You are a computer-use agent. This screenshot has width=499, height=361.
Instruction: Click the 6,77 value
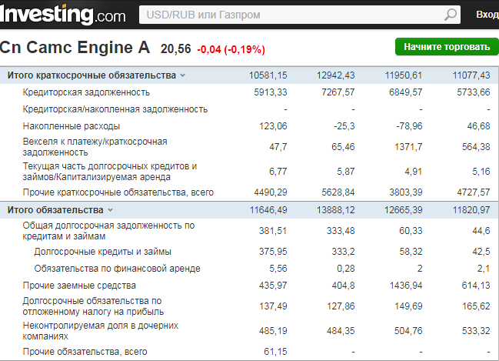click(x=278, y=172)
